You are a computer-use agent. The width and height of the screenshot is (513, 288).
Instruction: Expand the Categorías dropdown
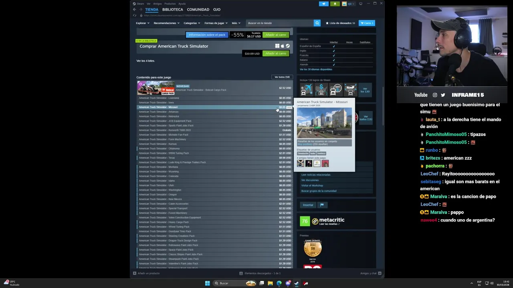192,23
